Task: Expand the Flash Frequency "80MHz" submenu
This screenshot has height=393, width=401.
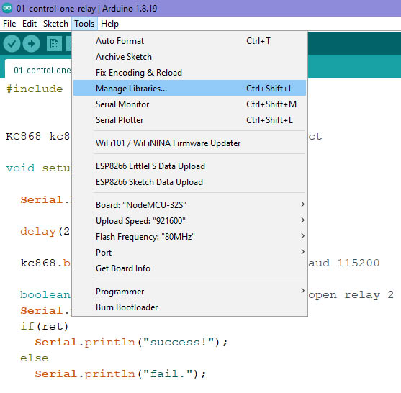Action: pos(189,237)
